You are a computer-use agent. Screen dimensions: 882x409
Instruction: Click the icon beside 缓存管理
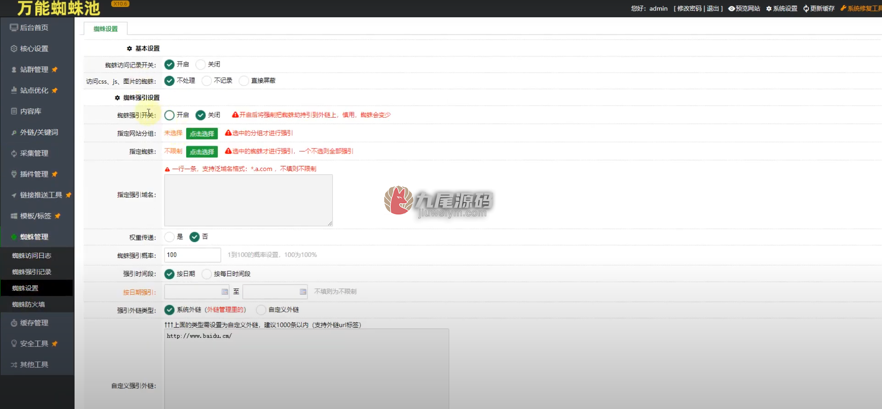(14, 323)
